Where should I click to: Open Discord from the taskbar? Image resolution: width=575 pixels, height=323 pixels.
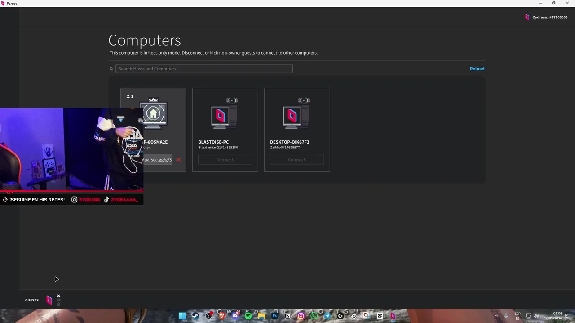[x=235, y=316]
